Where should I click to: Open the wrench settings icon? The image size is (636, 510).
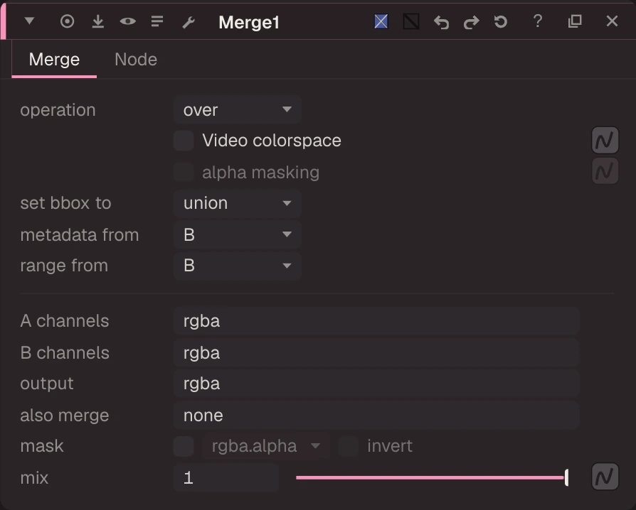[x=189, y=22]
